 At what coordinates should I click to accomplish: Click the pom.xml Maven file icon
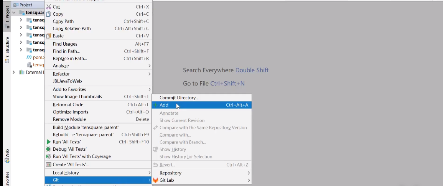29,58
